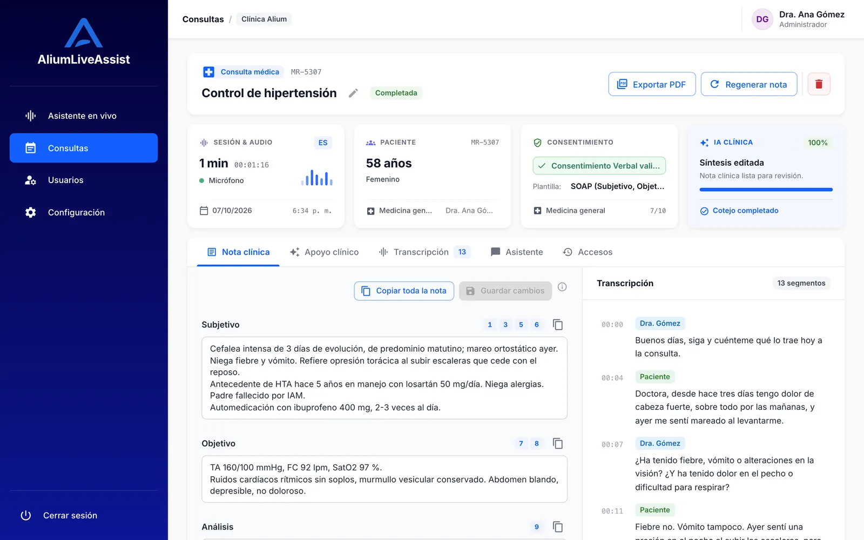Click Objetivo segment reference 8
This screenshot has height=540, width=864.
coord(537,443)
